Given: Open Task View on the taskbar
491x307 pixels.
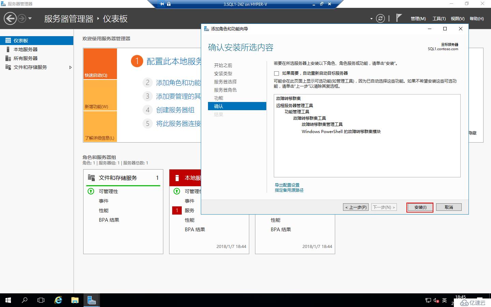Looking at the screenshot, I should (41, 300).
